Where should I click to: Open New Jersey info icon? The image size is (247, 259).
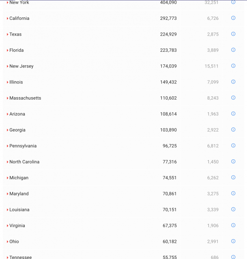233,66
